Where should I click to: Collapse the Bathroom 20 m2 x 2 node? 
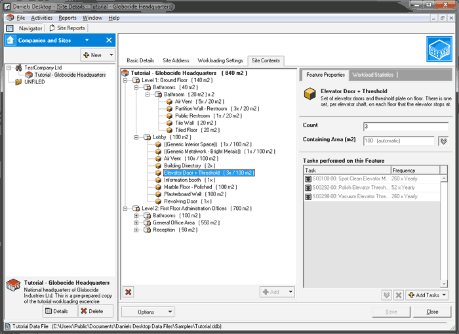coord(148,94)
